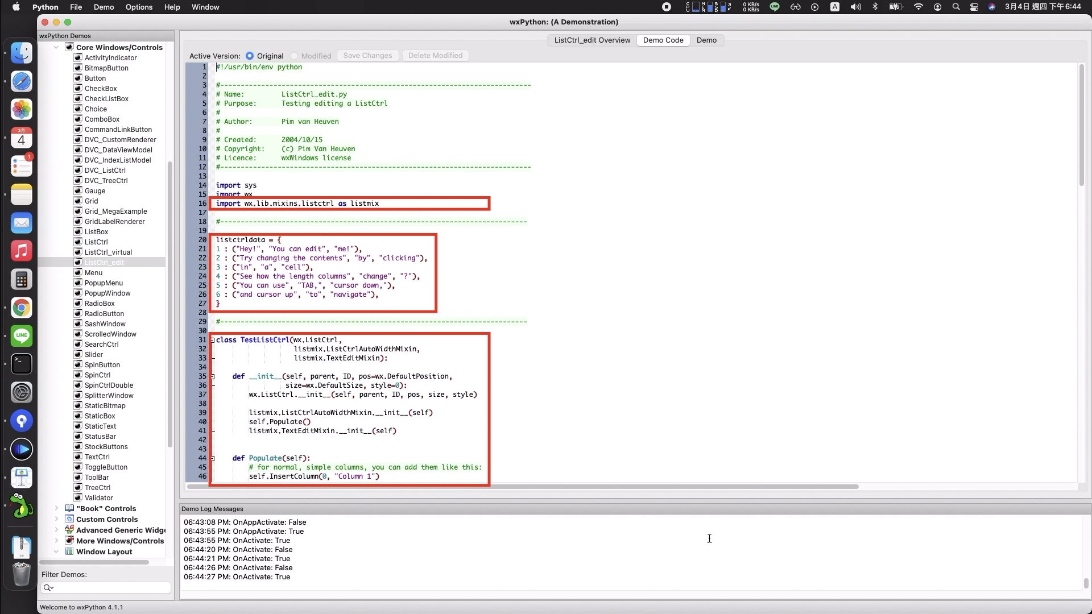Click the Delete Modified button

(435, 56)
